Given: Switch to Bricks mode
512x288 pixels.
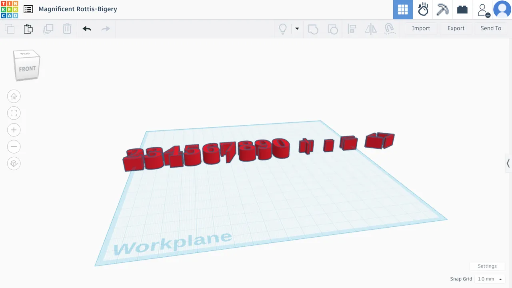Looking at the screenshot, I should (462, 10).
